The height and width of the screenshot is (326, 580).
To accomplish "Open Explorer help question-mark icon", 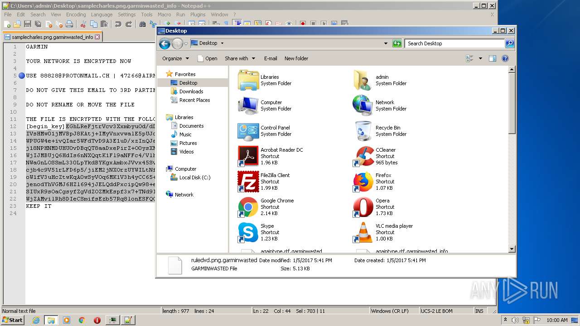I will (505, 58).
